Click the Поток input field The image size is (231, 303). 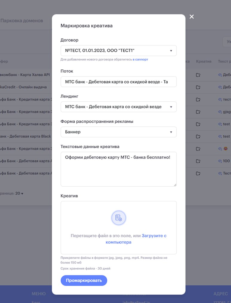(x=119, y=82)
